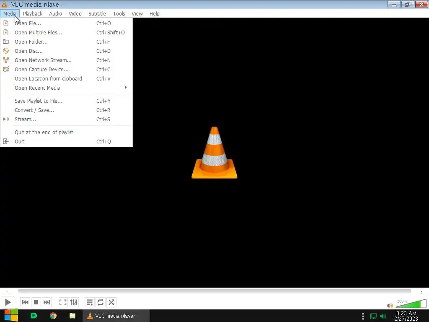Click the remaining time label at right

click(x=421, y=292)
